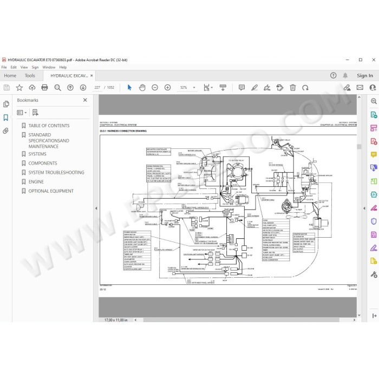Open OPTIONAL EQUIPMENT bookmark

pos(51,191)
